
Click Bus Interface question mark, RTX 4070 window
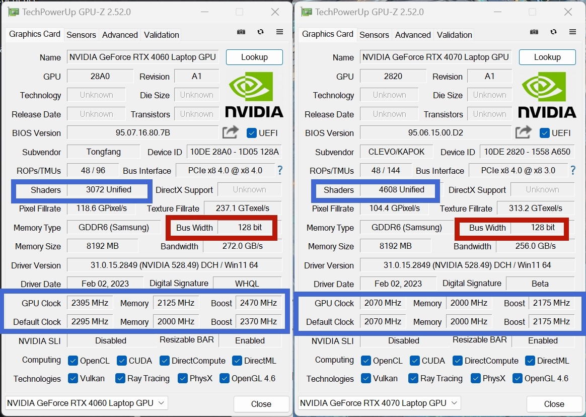coord(573,171)
